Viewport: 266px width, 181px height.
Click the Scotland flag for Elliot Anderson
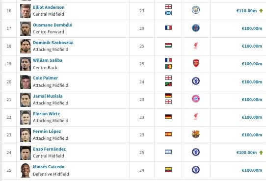click(168, 13)
